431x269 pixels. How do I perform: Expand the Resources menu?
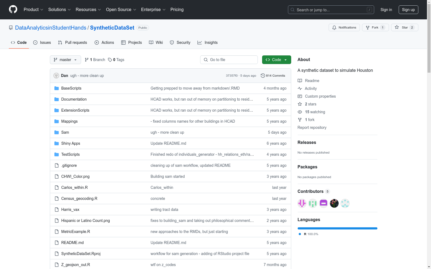pyautogui.click(x=88, y=10)
